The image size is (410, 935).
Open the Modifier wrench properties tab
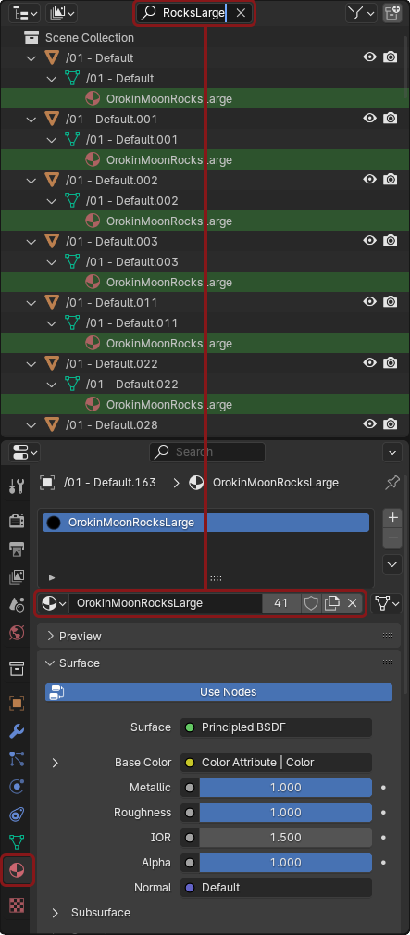click(x=17, y=730)
